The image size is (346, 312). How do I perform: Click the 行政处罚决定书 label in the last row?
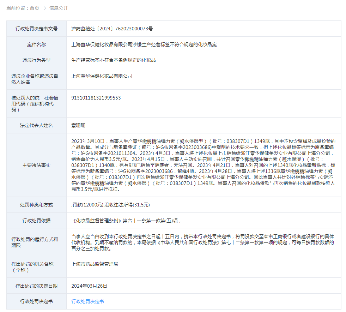pos(36,301)
